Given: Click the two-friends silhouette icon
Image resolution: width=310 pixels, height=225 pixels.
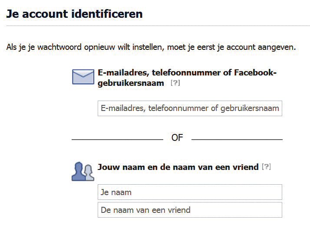Looking at the screenshot, I should [82, 171].
